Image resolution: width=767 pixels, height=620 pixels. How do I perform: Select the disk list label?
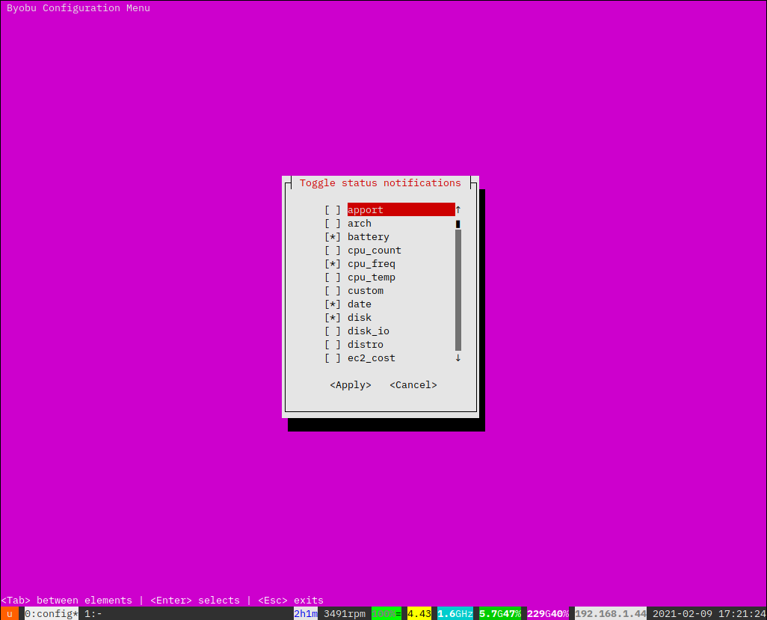pos(360,318)
